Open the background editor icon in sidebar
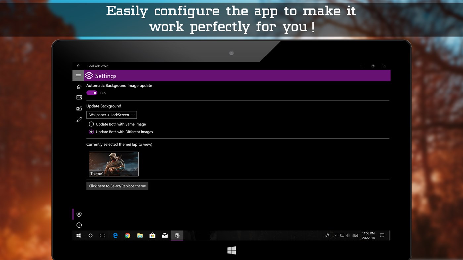The height and width of the screenshot is (260, 463). pyautogui.click(x=79, y=109)
